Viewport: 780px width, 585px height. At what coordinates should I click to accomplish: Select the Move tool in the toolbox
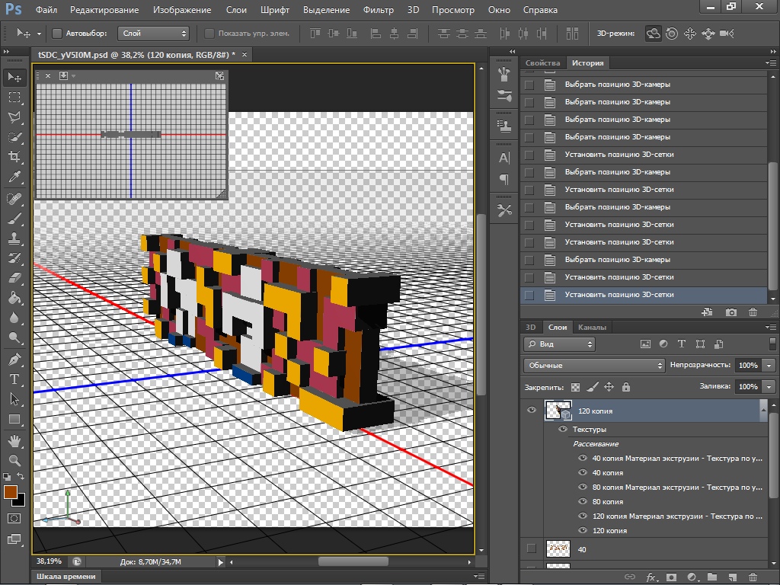(x=14, y=77)
